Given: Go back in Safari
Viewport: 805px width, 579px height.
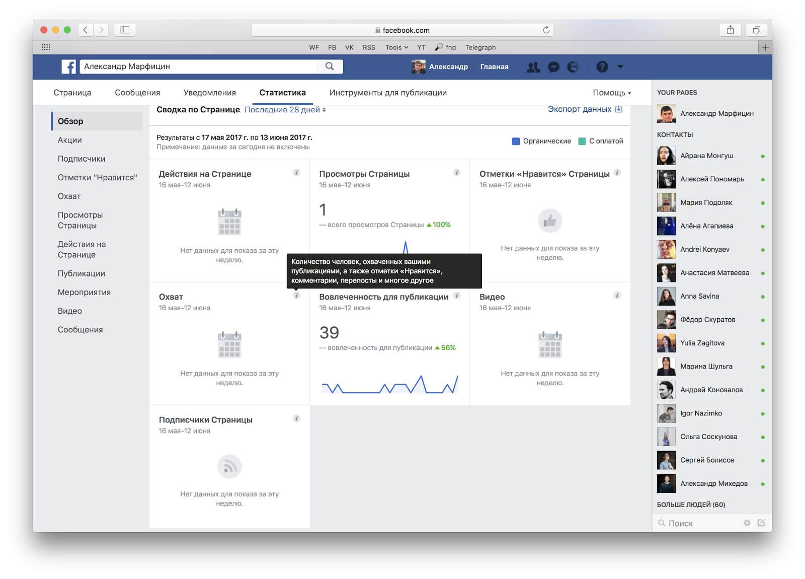Looking at the screenshot, I should 86,30.
